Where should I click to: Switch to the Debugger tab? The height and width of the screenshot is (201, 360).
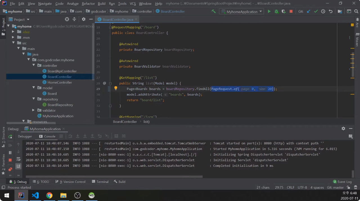[25, 136]
